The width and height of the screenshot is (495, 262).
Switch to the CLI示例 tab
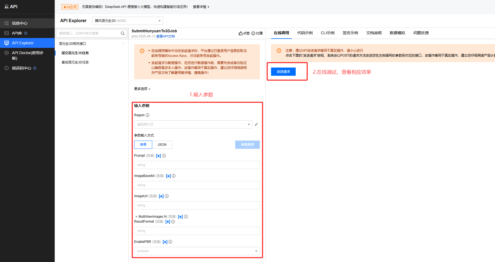point(328,33)
